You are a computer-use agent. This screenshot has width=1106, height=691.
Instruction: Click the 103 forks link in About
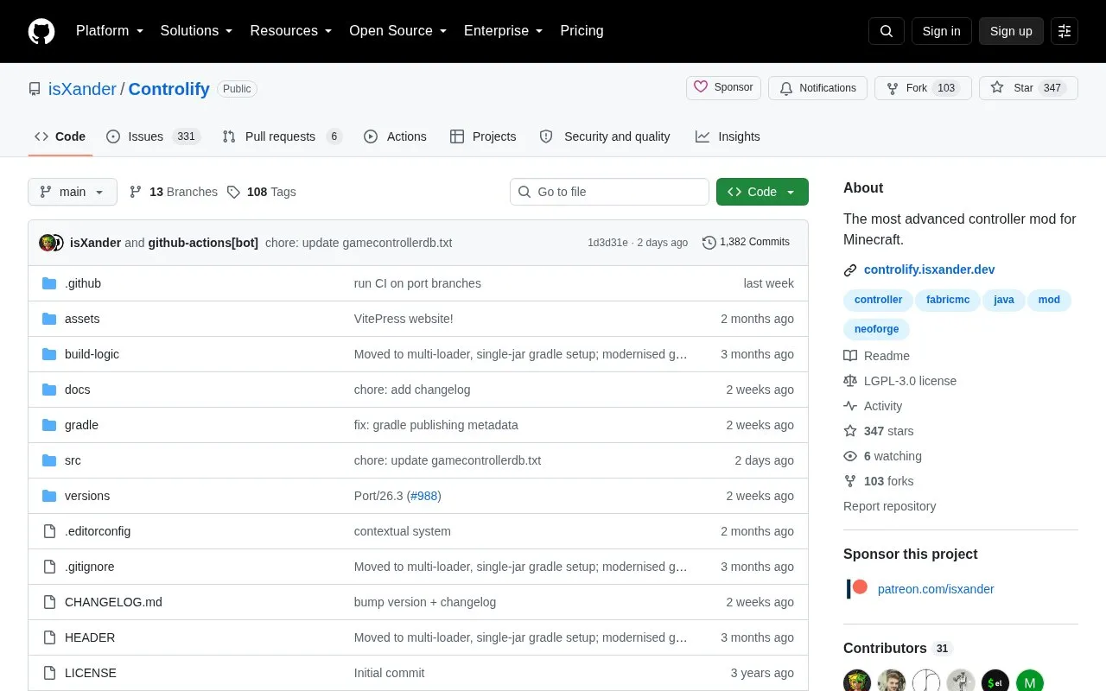(878, 481)
